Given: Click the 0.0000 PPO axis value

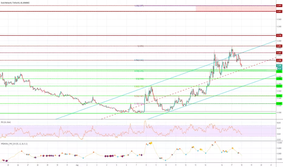Looking at the screenshot, I should click(279, 154).
